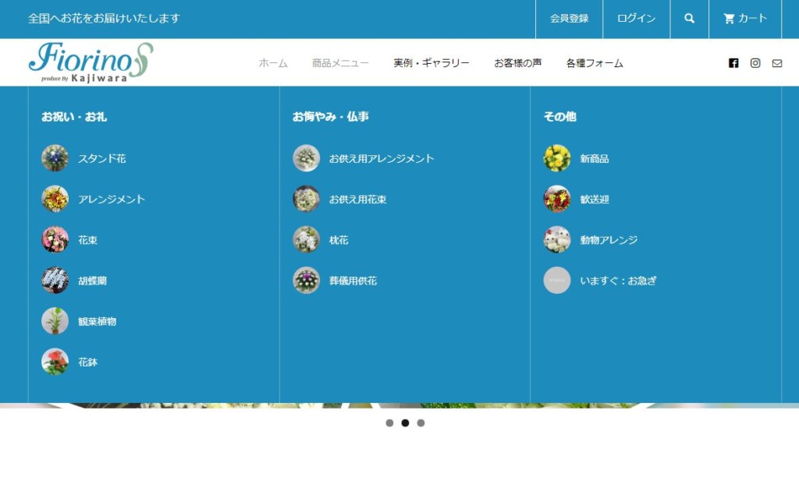799x481 pixels.
Task: Open the 実例・ギャラリー menu
Action: pyautogui.click(x=431, y=63)
